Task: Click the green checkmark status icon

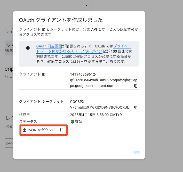Action: pyautogui.click(x=72, y=121)
